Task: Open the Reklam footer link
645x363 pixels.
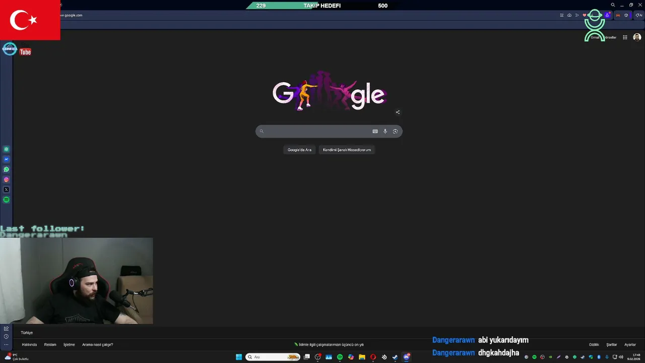Action: coord(50,345)
